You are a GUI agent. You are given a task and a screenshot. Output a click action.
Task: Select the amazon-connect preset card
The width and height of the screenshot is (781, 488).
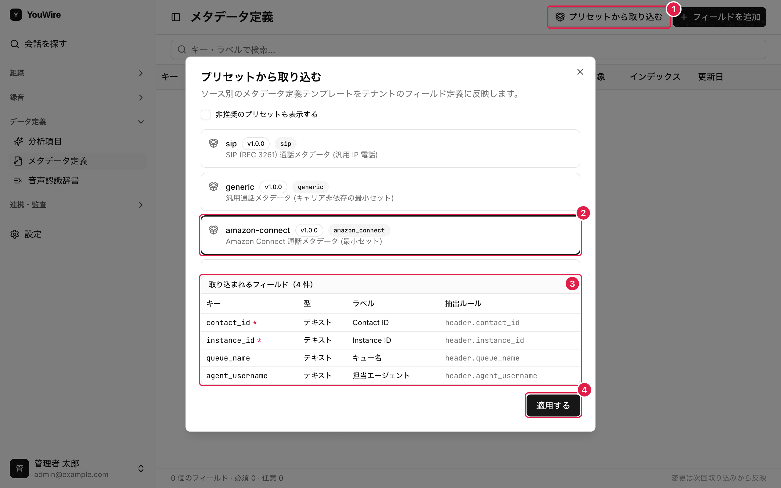click(x=390, y=235)
